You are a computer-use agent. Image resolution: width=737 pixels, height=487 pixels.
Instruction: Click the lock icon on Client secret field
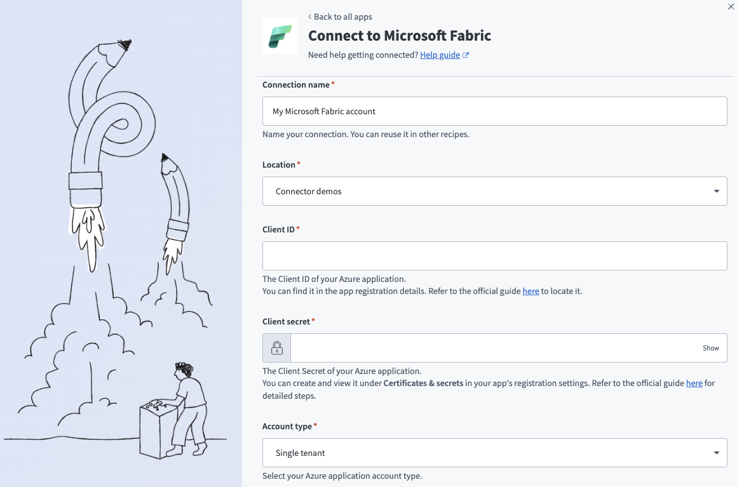[x=276, y=347]
